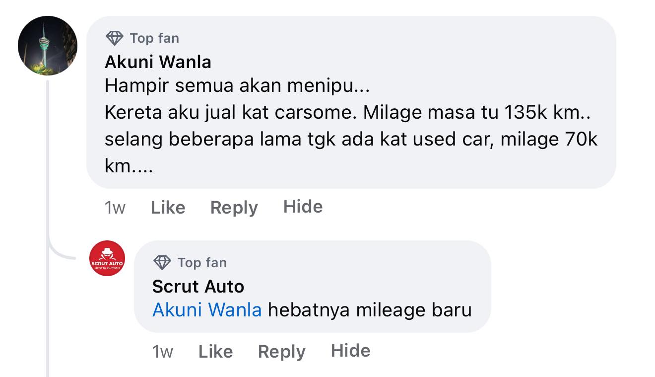Click diamond Top fan icon above Scrut Auto
The image size is (655, 377).
point(162,262)
